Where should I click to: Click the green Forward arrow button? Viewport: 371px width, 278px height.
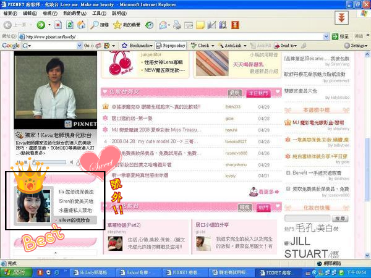click(41, 25)
